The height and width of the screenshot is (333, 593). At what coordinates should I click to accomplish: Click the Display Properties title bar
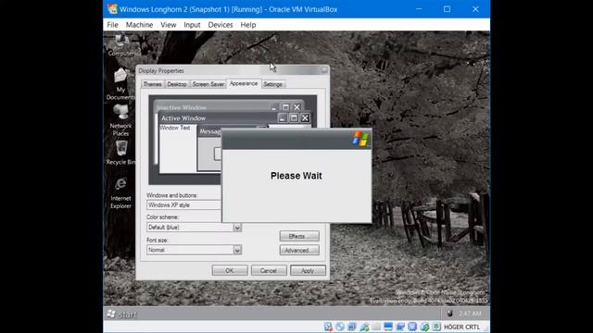point(233,70)
